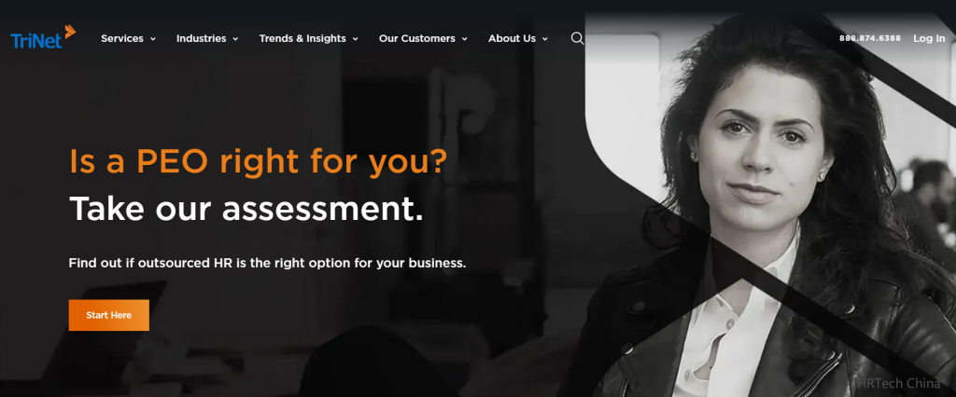Expand the Industries chevron
The width and height of the screenshot is (956, 397).
[x=235, y=39]
